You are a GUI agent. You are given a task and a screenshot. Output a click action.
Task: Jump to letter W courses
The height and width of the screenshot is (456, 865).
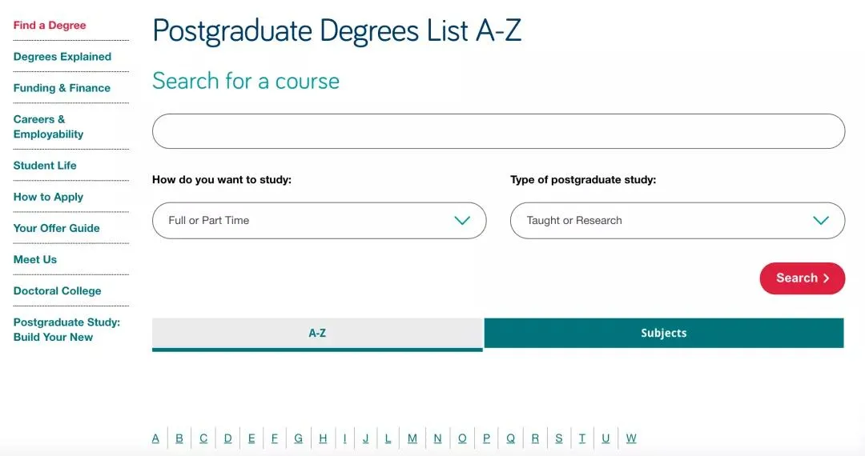631,438
